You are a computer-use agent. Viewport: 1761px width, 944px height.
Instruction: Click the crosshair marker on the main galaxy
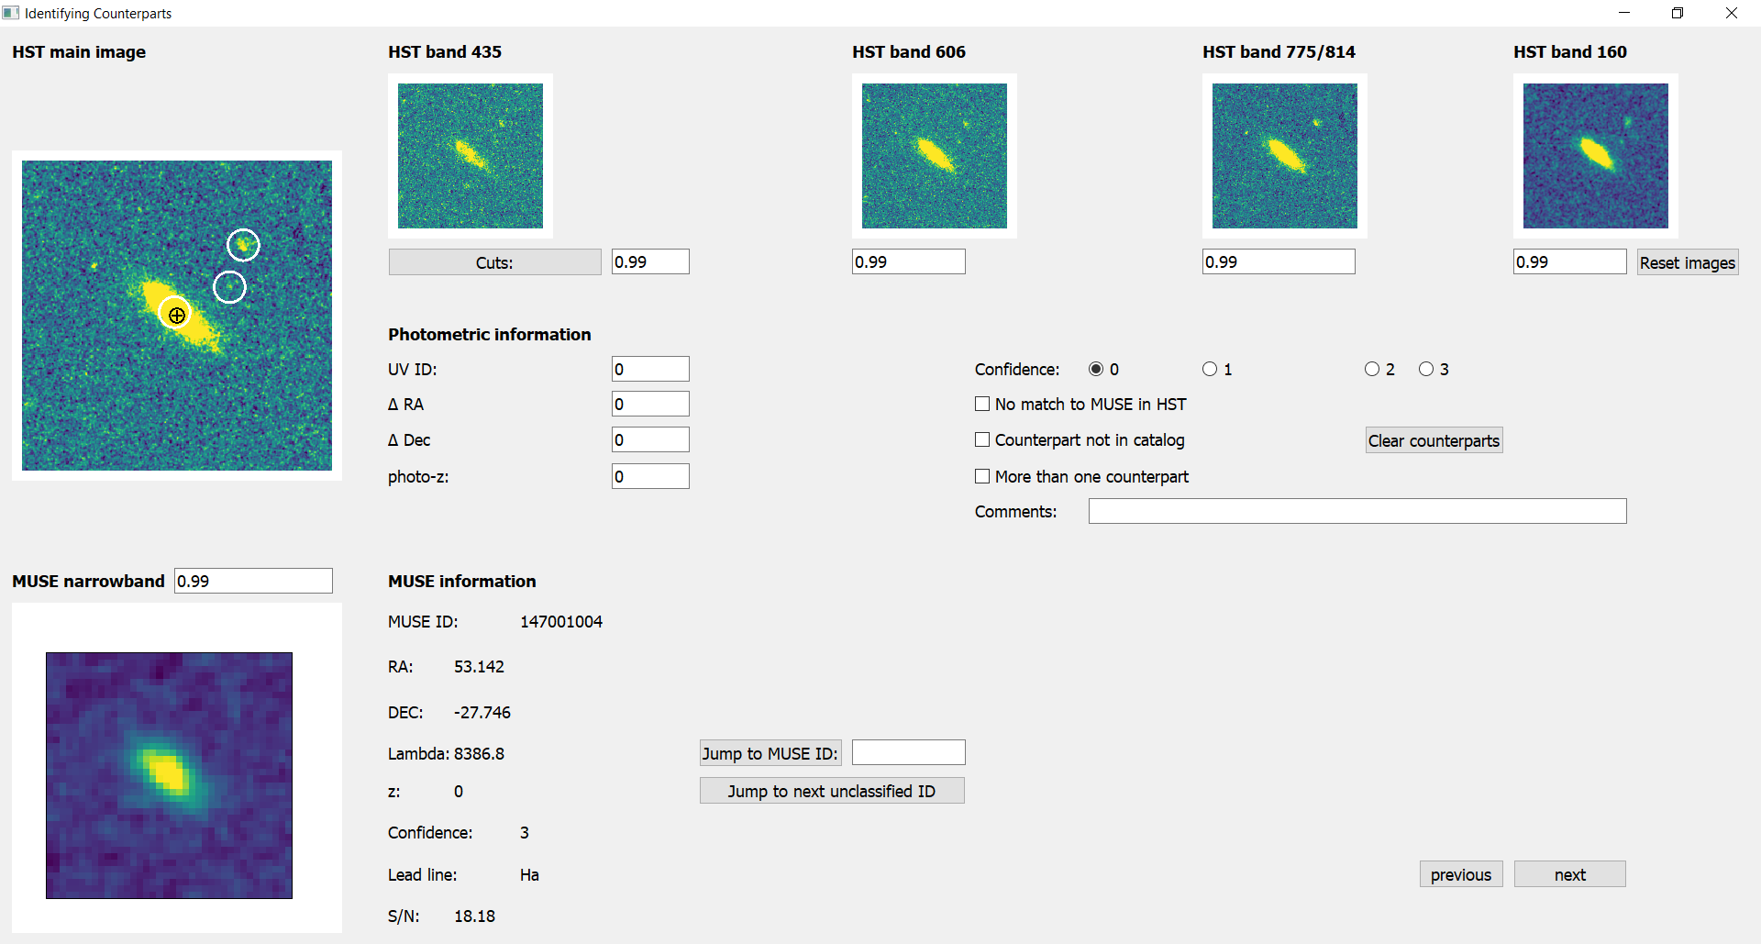pos(176,315)
